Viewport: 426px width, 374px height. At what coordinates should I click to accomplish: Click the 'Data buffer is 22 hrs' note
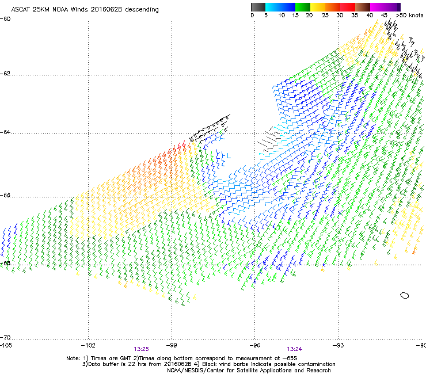pos(208,364)
